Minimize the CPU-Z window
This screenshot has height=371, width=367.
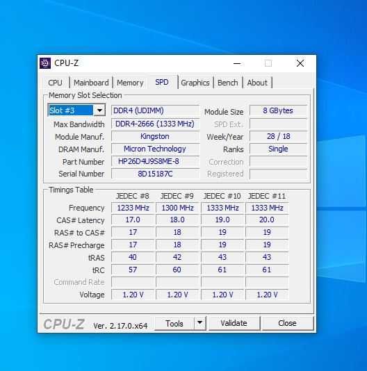coord(237,63)
